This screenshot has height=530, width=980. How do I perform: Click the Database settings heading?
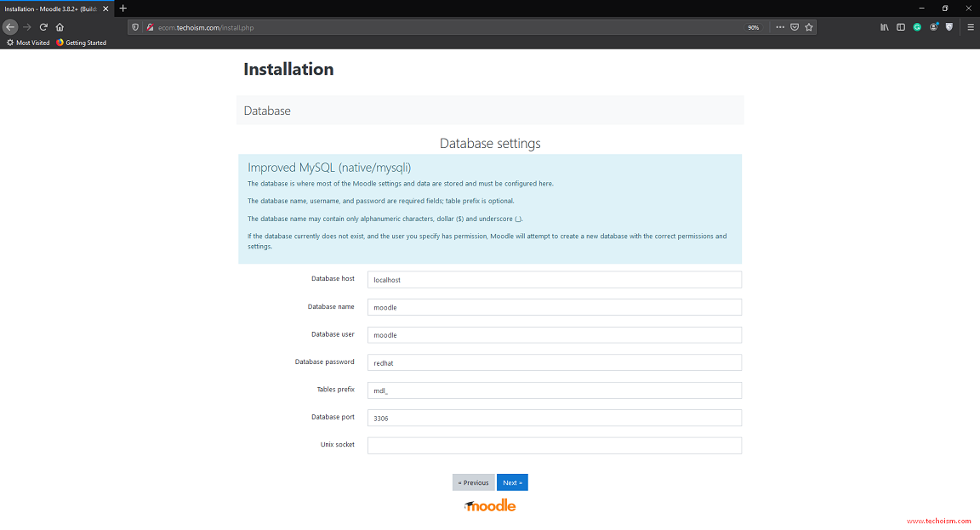[490, 143]
